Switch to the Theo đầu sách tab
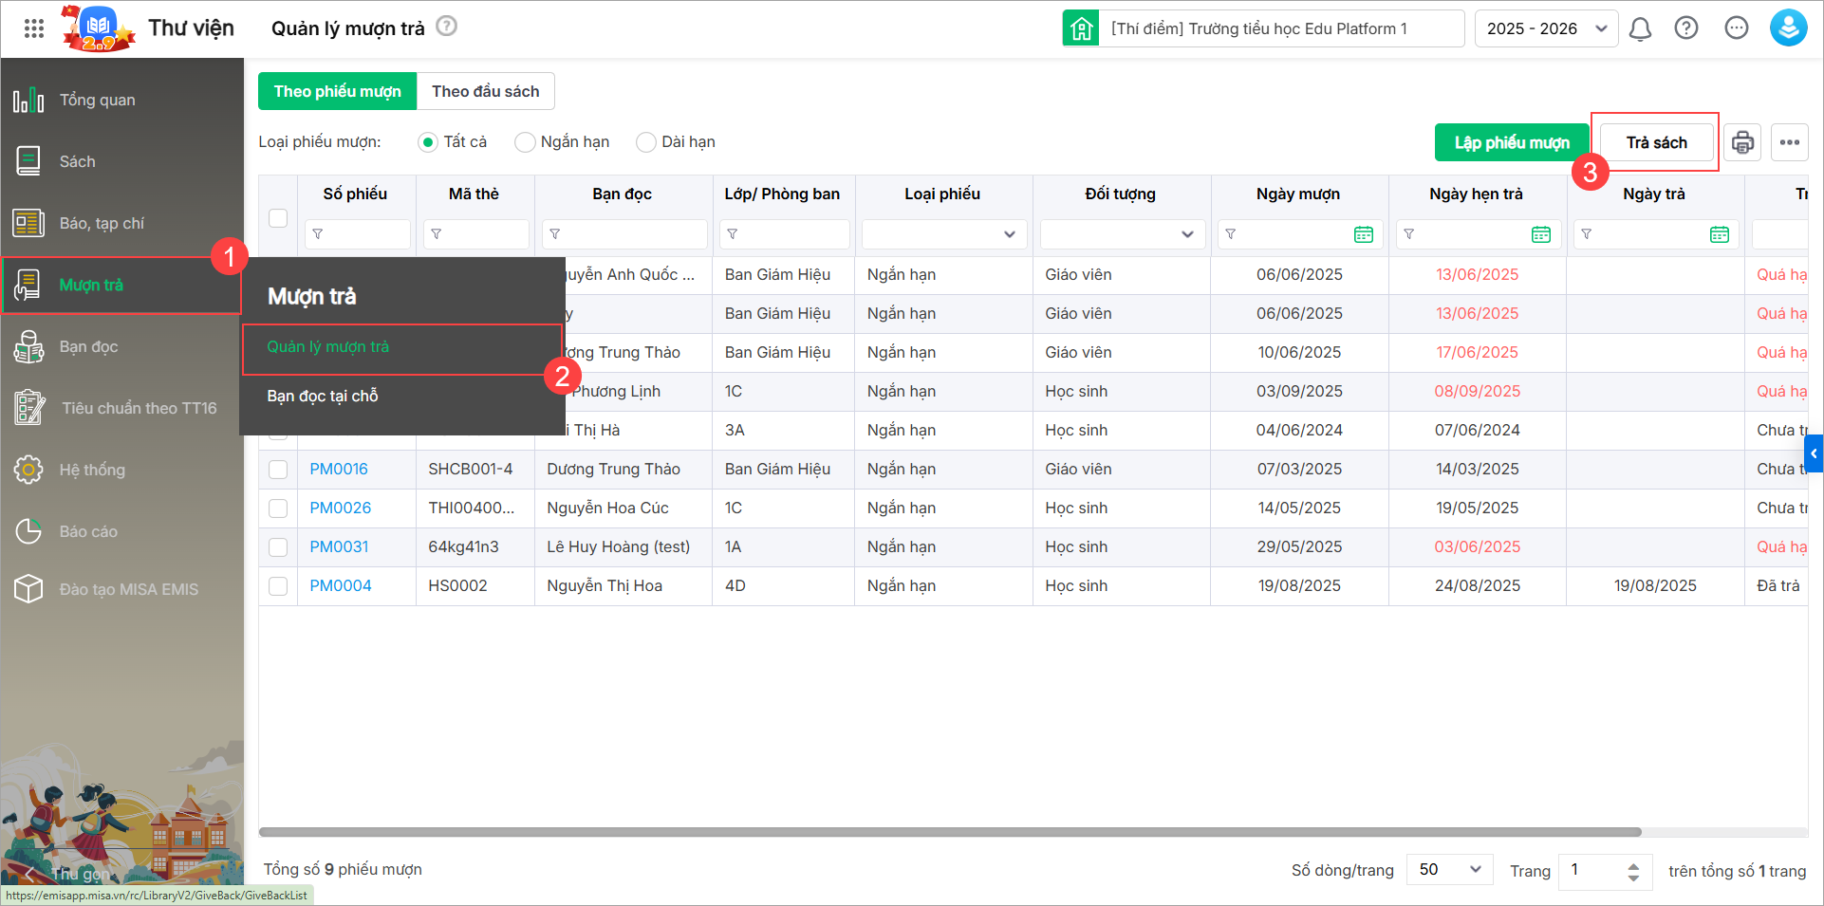The image size is (1824, 906). click(x=485, y=91)
